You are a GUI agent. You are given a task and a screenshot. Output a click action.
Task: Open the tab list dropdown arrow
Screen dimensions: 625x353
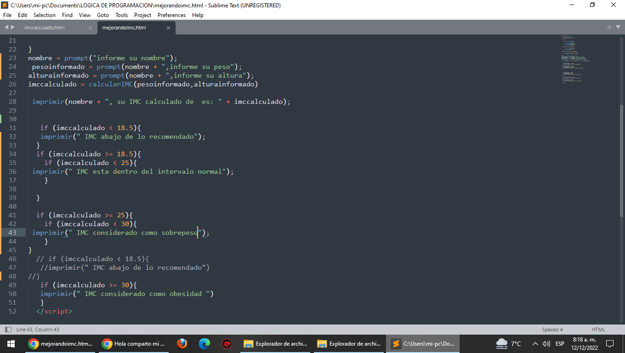(x=617, y=28)
